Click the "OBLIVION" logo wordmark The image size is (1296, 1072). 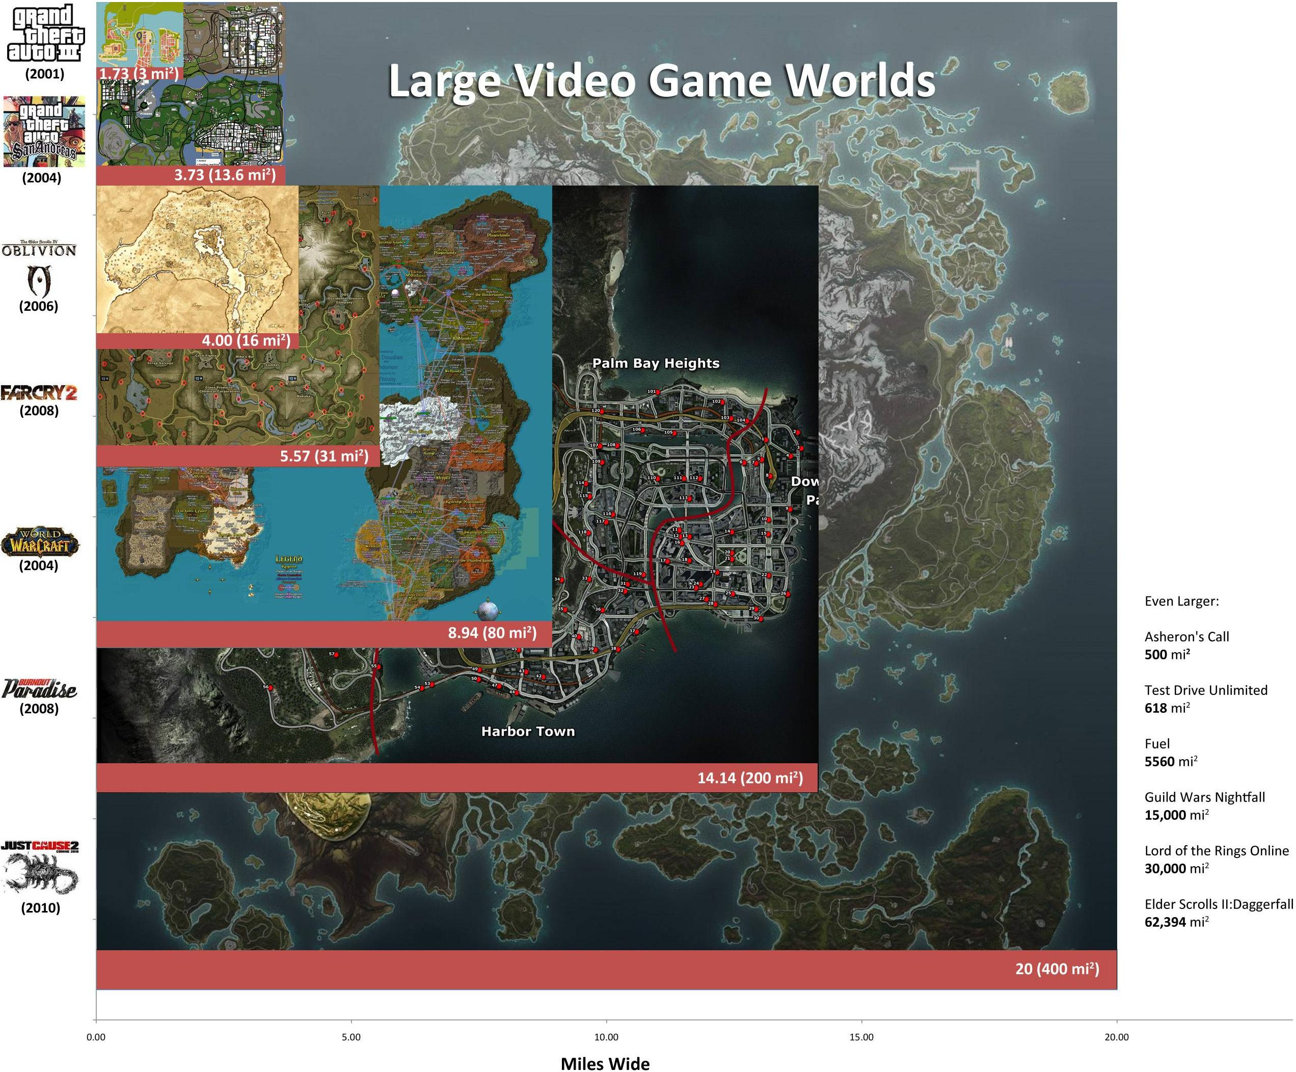(x=39, y=250)
